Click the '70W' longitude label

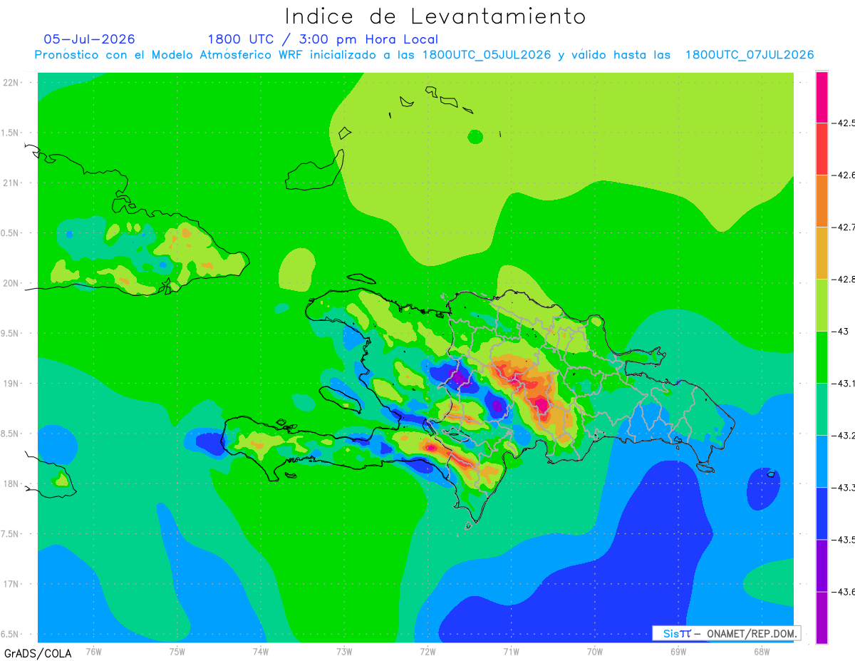tap(595, 651)
